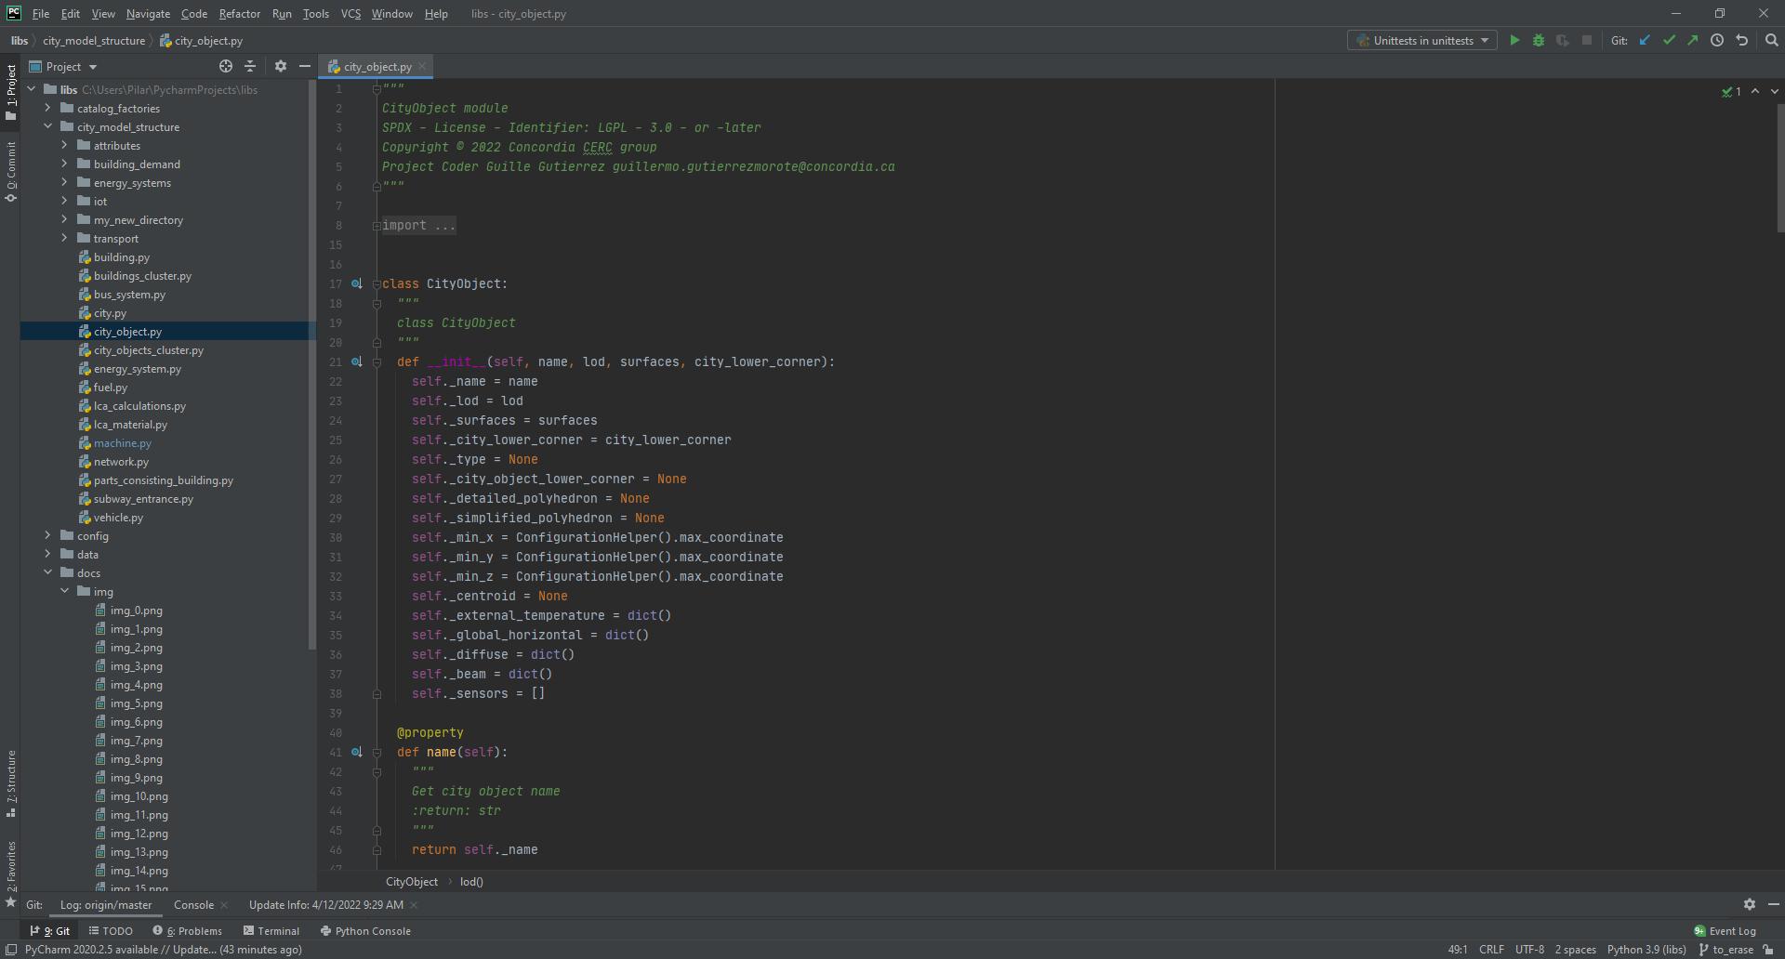
Task: Click gutter icon beside __init__ line 21
Action: coord(357,361)
